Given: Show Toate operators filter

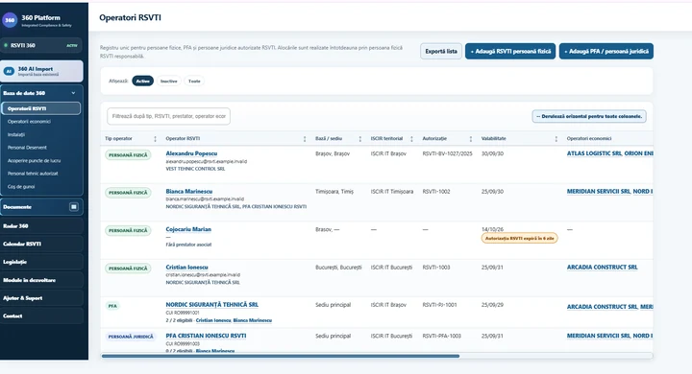Looking at the screenshot, I should click(194, 82).
